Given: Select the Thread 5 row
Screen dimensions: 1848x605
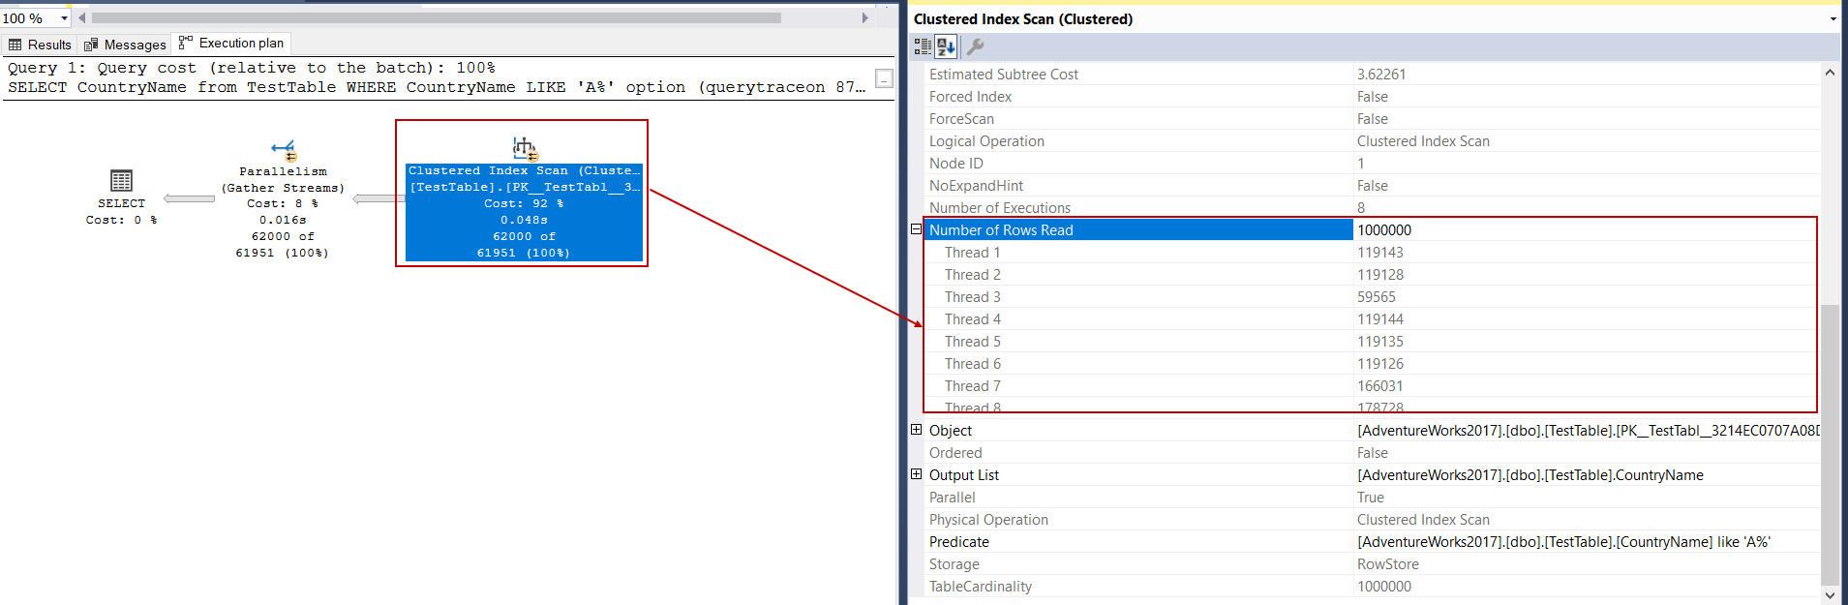Looking at the screenshot, I should point(1372,342).
